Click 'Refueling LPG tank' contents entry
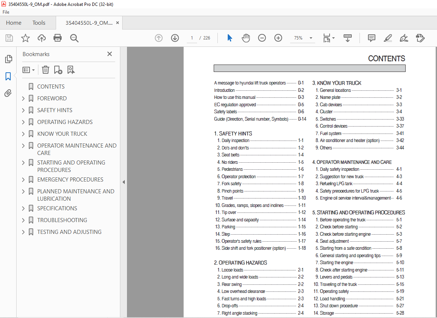Screen dimensions: 437x318 tap(358, 183)
